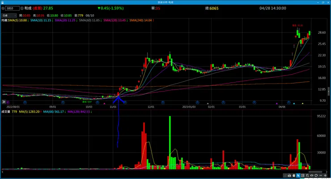The height and width of the screenshot is (179, 331).
Task: Open the 日線 timeframe dropdown
Action: point(9,16)
